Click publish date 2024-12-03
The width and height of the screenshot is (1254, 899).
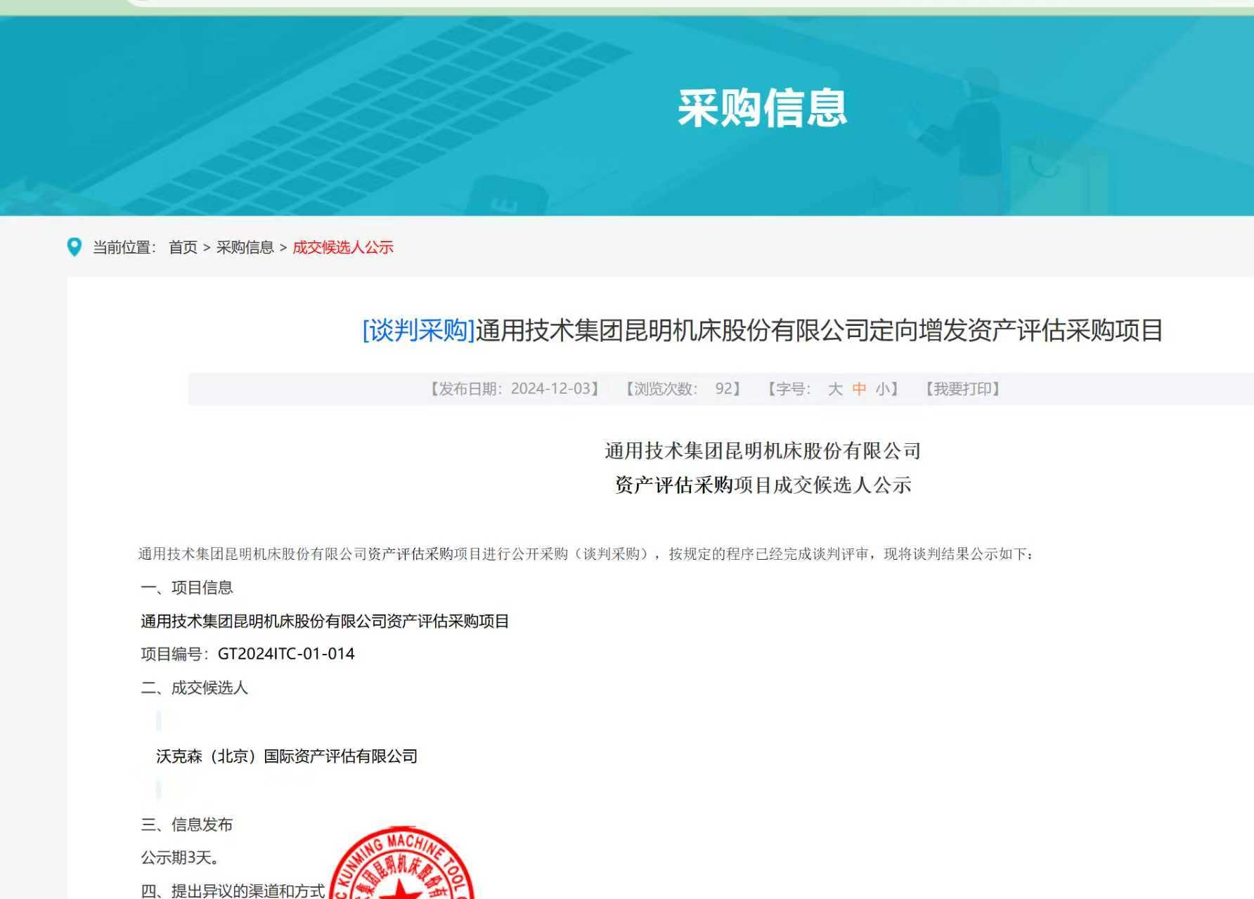coord(550,389)
